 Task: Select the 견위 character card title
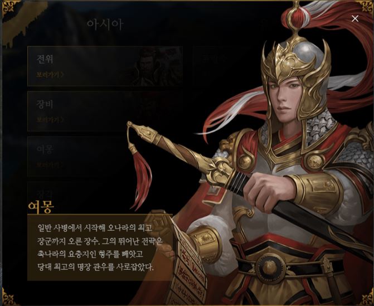tap(45, 59)
